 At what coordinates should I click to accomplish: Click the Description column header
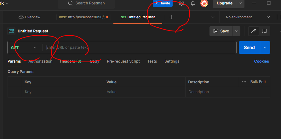point(198,82)
